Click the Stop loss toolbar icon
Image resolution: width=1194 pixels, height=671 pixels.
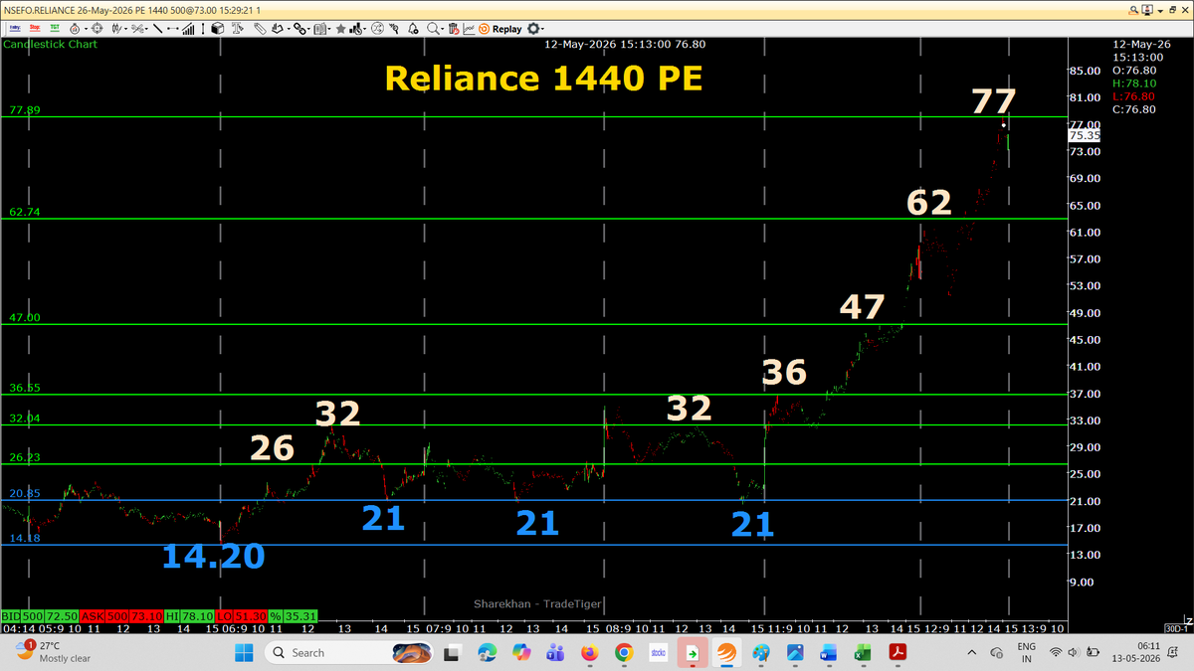pos(35,29)
